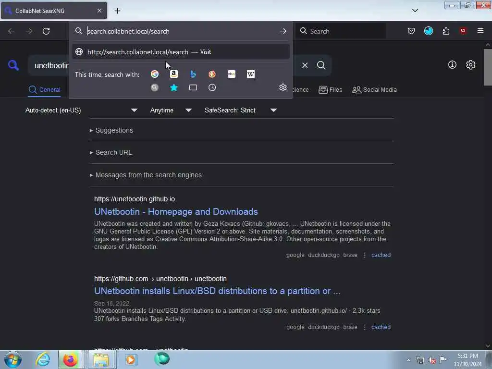Expand Messages from the search engines
The width and height of the screenshot is (492, 369).
146,175
